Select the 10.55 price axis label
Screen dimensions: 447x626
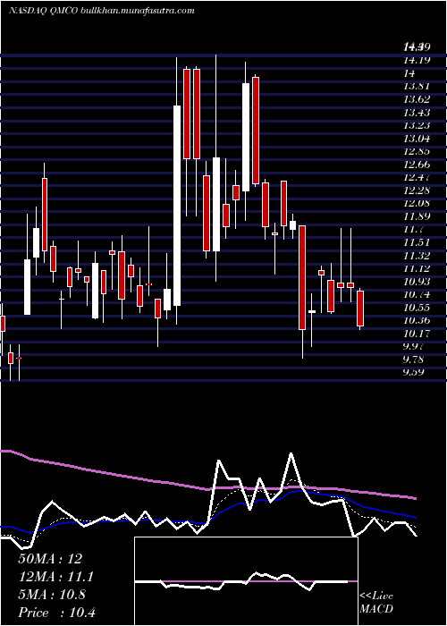point(417,308)
